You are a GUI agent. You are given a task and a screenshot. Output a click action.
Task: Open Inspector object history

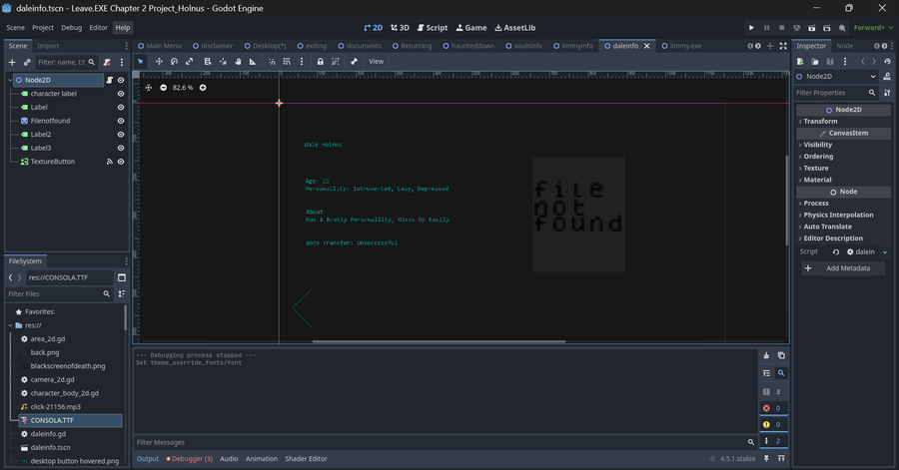(888, 61)
